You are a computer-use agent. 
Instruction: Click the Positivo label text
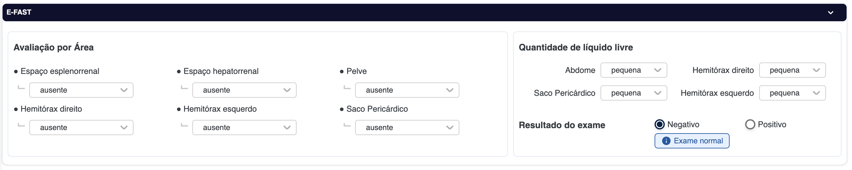[772, 124]
